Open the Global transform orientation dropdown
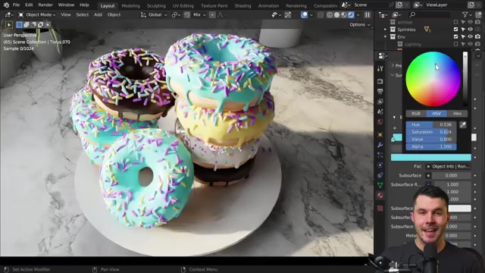The image size is (485, 273). tap(154, 14)
